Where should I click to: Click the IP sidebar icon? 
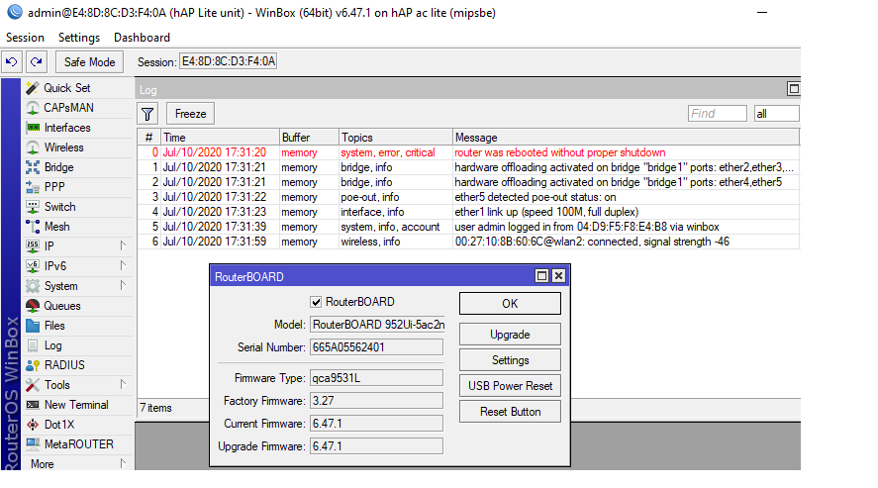pyautogui.click(x=33, y=246)
